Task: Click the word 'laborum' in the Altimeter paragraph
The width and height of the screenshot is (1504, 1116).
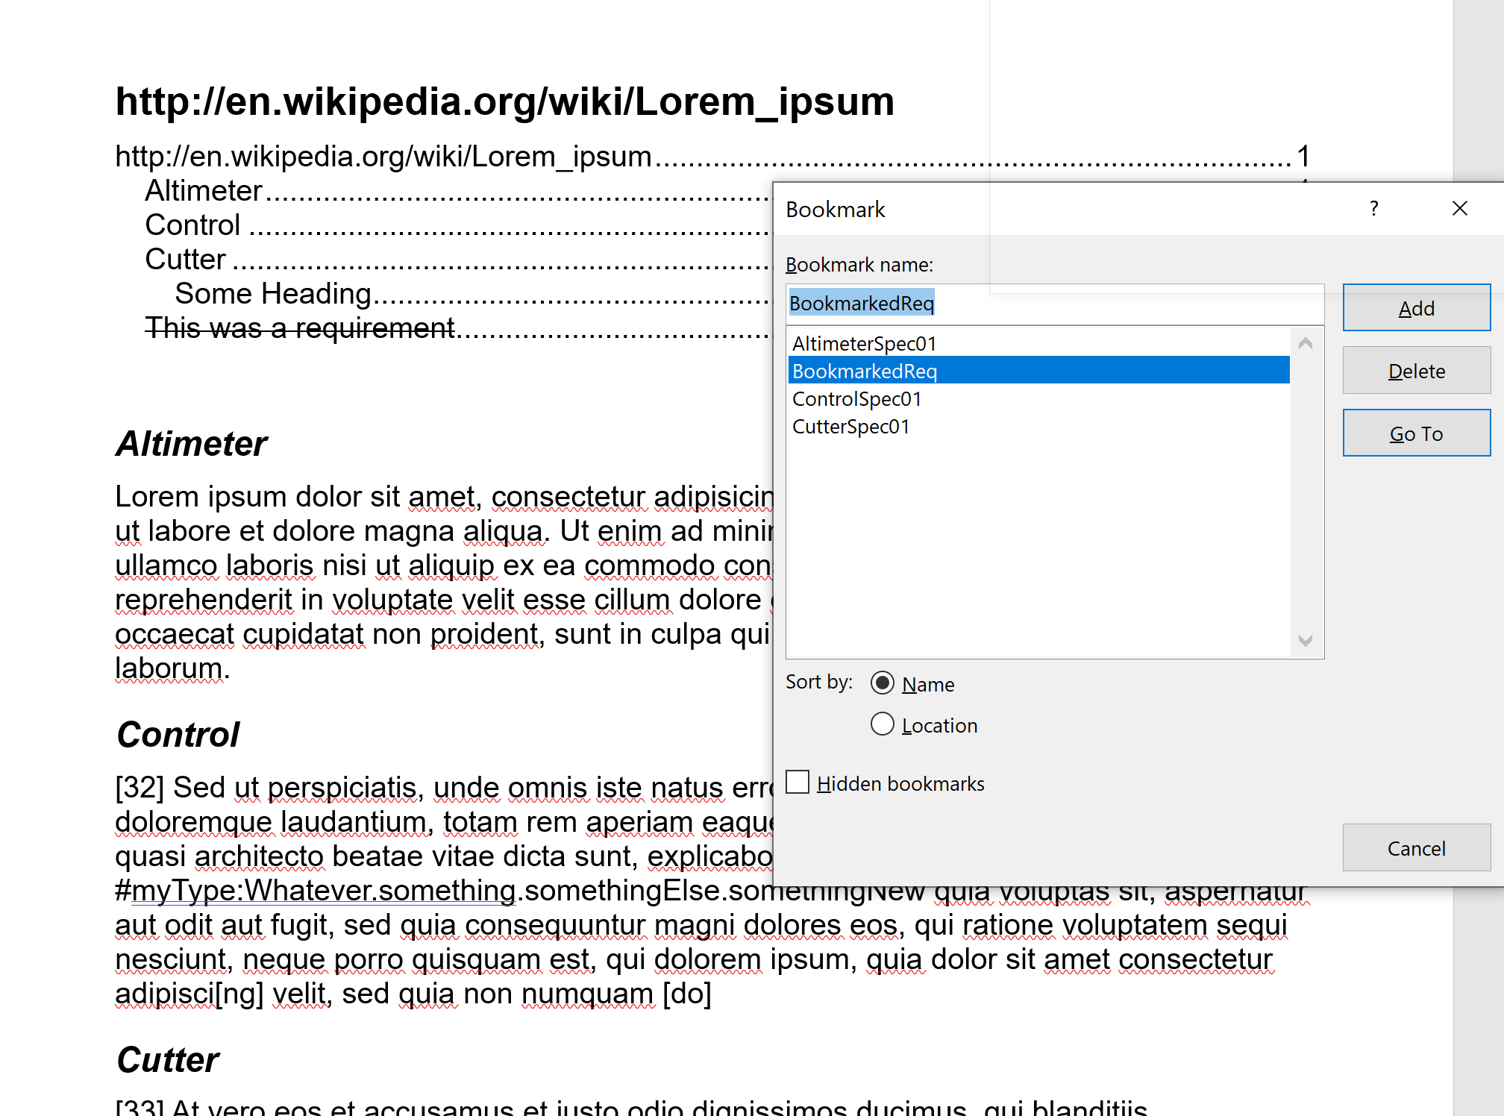Action: point(169,668)
